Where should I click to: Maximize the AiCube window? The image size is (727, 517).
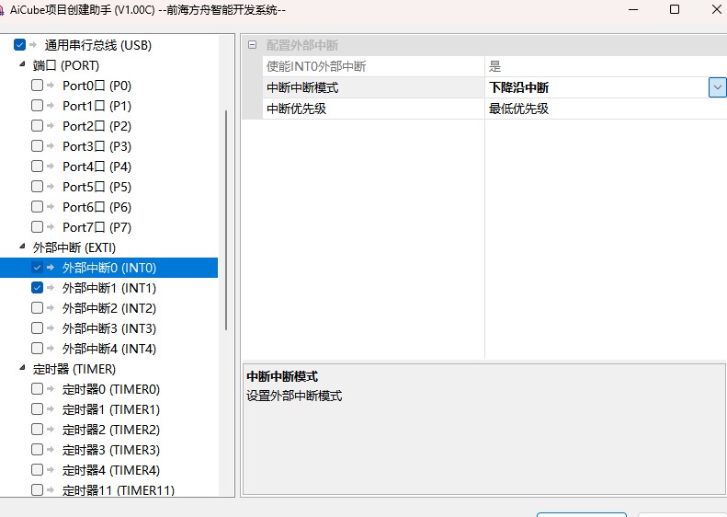[x=675, y=9]
